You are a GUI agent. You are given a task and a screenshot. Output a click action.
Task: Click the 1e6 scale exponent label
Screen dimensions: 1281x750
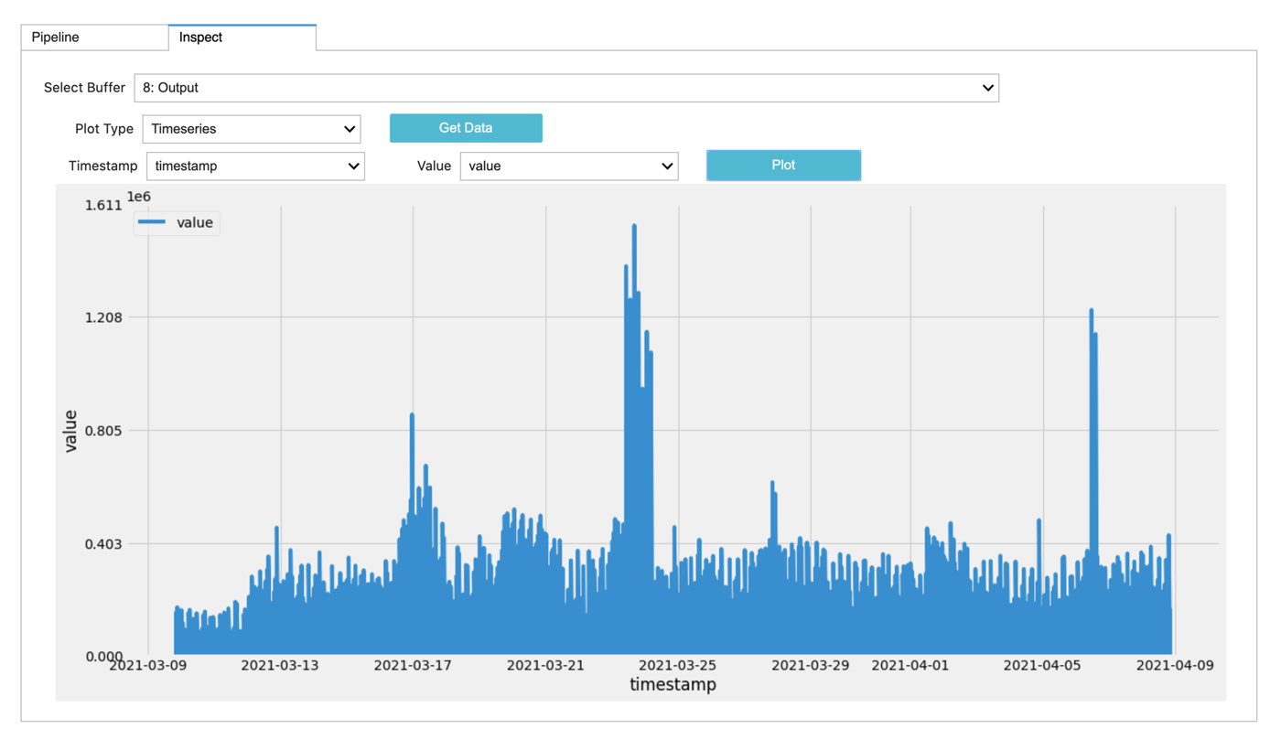pyautogui.click(x=139, y=196)
